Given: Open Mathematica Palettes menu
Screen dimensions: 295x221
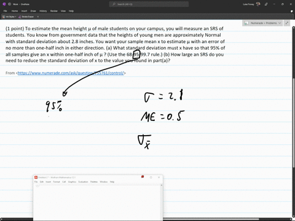Looking at the screenshot, I should point(94,182).
